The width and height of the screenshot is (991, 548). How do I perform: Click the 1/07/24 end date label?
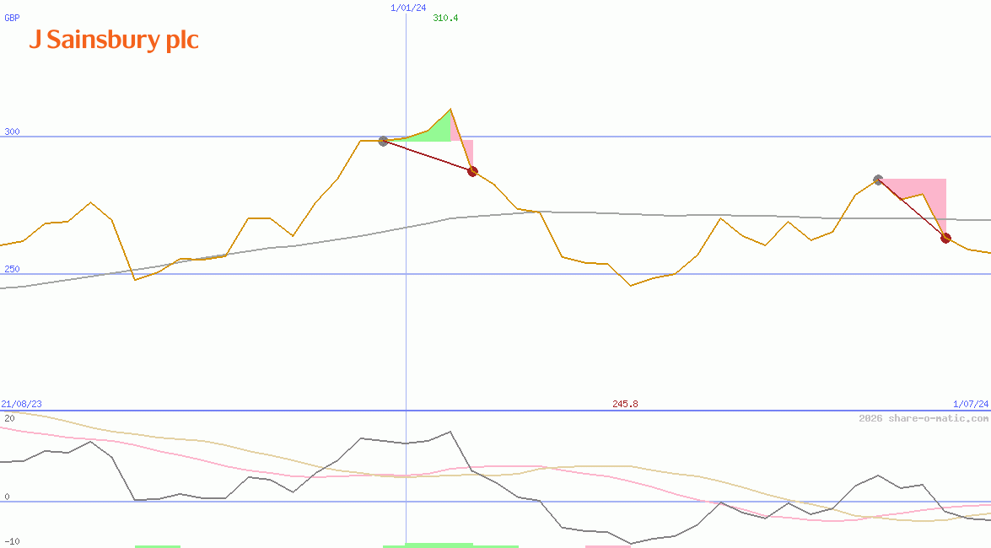pos(971,404)
